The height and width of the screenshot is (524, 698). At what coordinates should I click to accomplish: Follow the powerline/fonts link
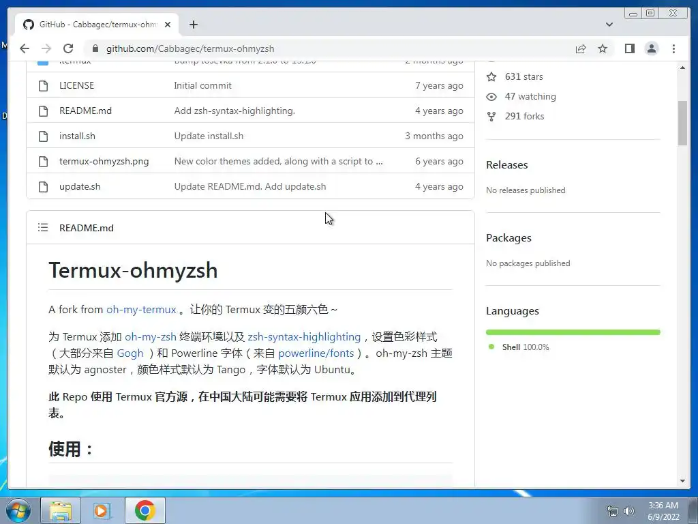[x=316, y=353]
